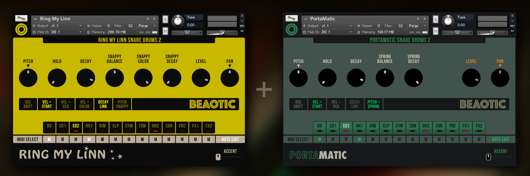Click the Tune knob in PortaMatic header
Screen dimensions: 530x176
pyautogui.click(x=448, y=21)
